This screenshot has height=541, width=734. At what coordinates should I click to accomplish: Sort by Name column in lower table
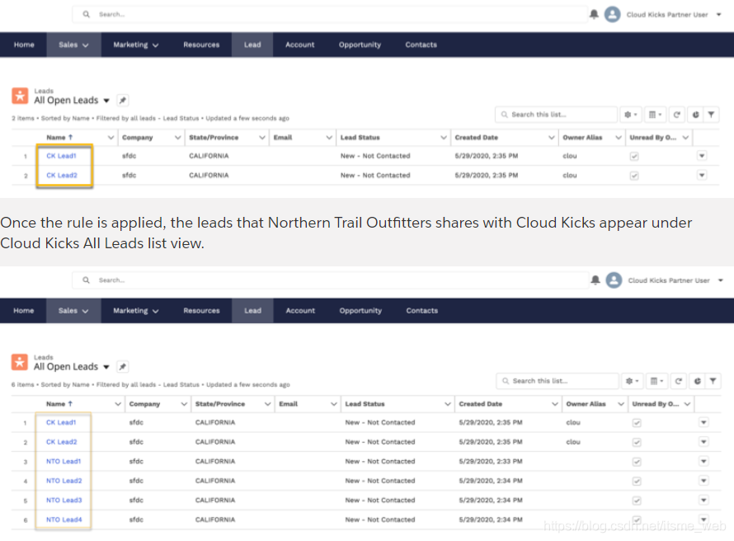pyautogui.click(x=59, y=404)
